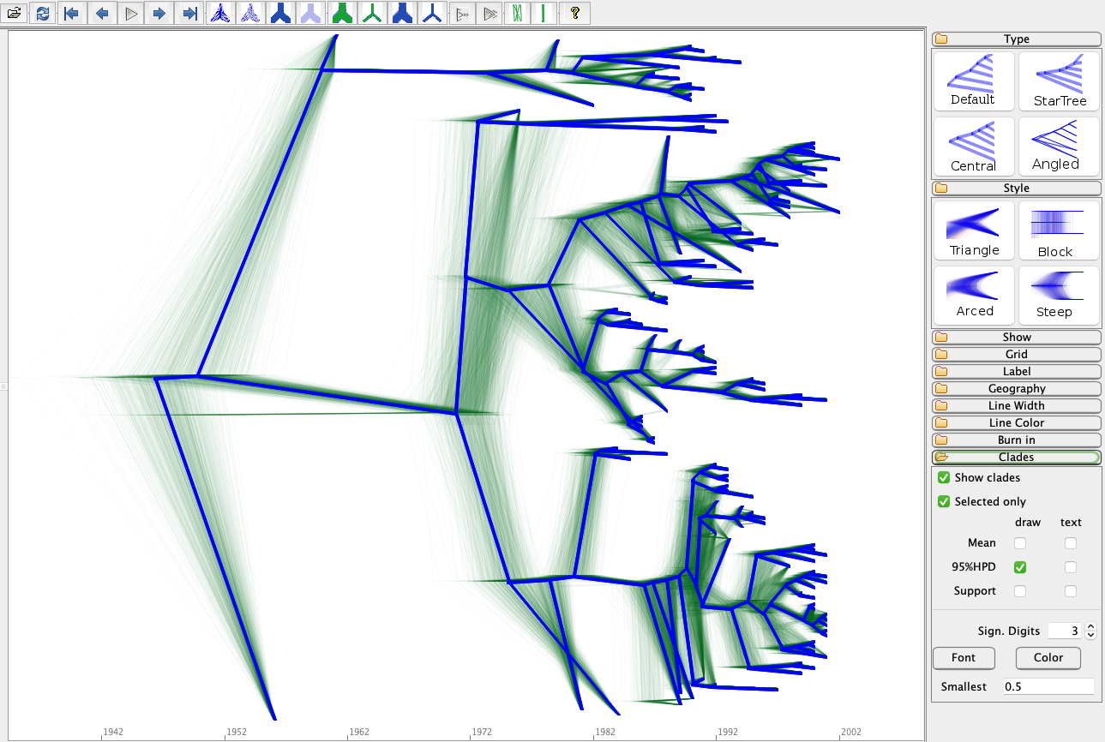This screenshot has height=742, width=1105.
Task: Expand the Line Width panel section
Action: (x=1017, y=405)
